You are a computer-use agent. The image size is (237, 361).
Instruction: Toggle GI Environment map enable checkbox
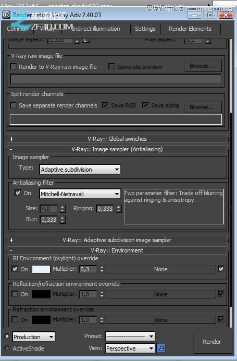tap(221, 269)
